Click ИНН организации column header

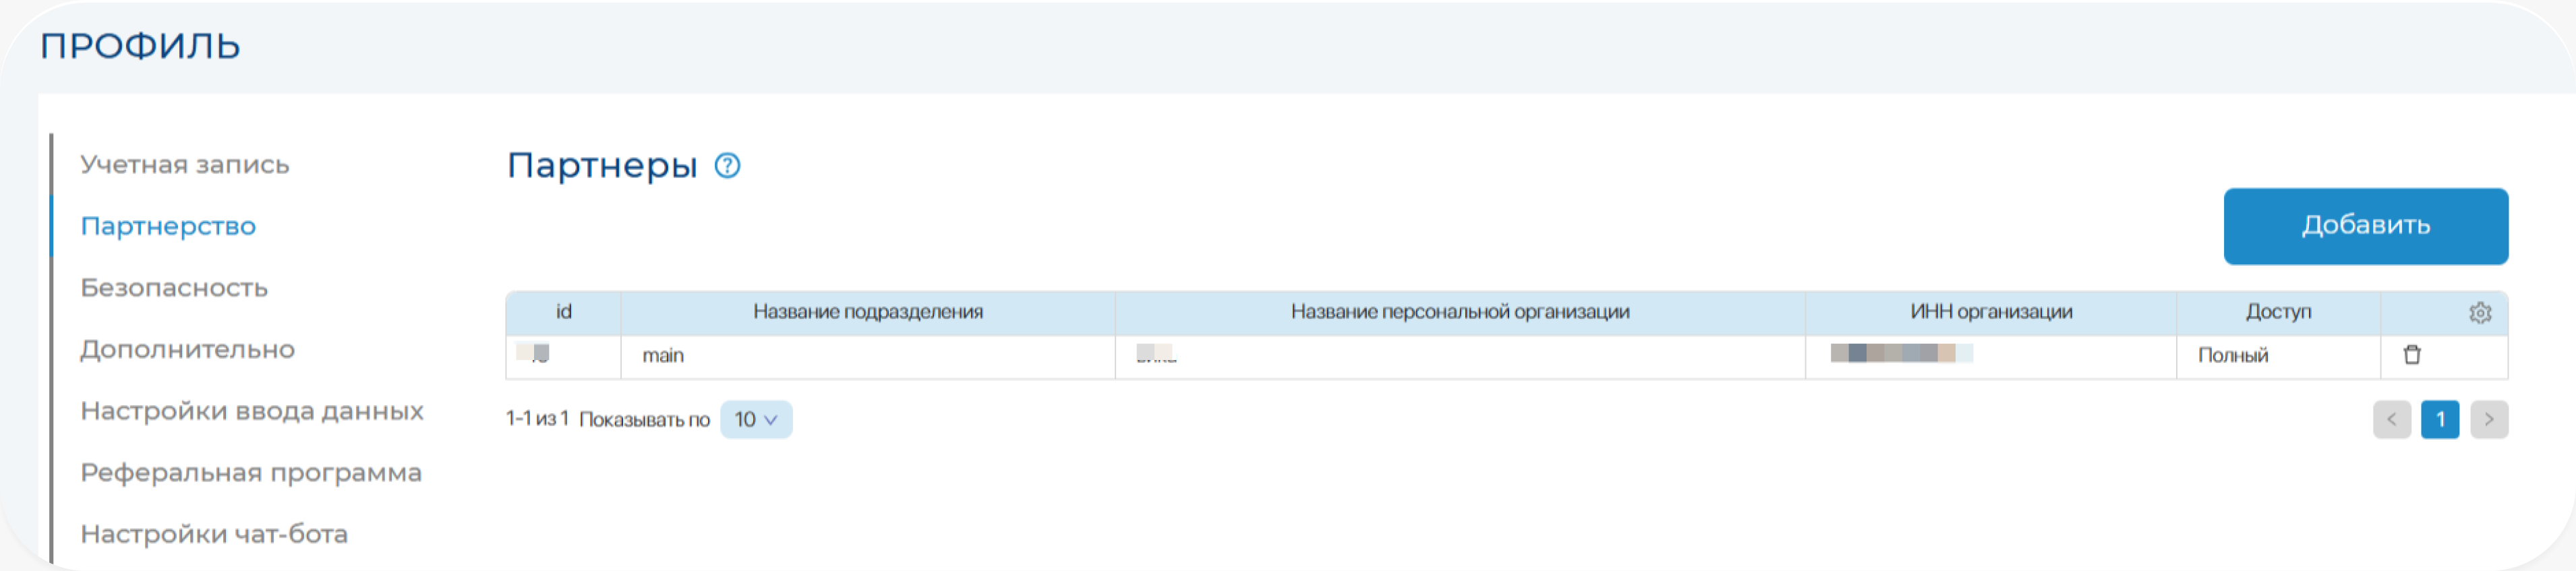tap(1990, 312)
